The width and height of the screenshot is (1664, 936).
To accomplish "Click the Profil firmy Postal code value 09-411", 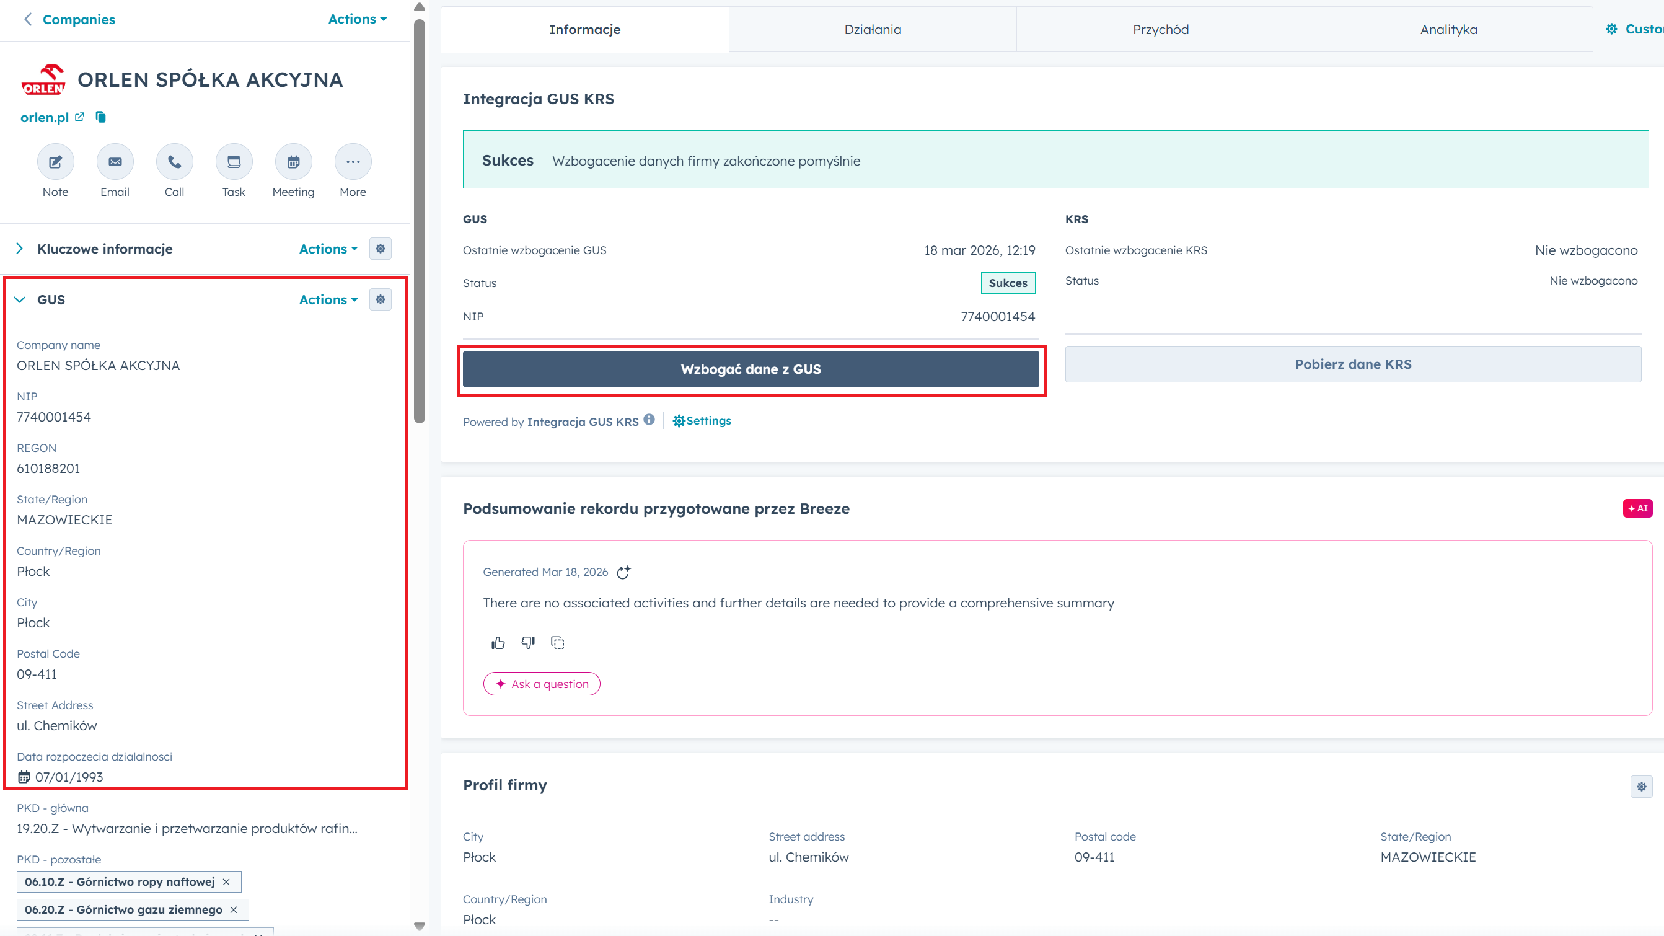I will pyautogui.click(x=1095, y=857).
